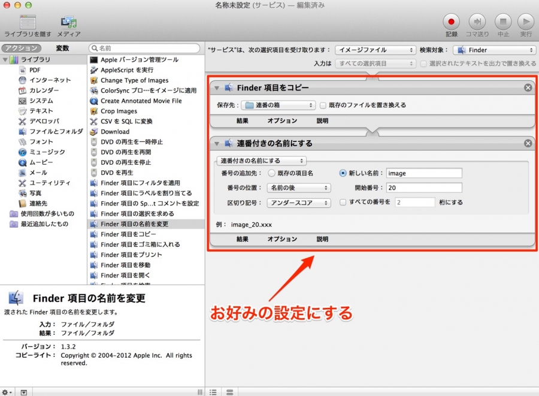Select the Finder 項目の名前を変更 action

click(146, 224)
